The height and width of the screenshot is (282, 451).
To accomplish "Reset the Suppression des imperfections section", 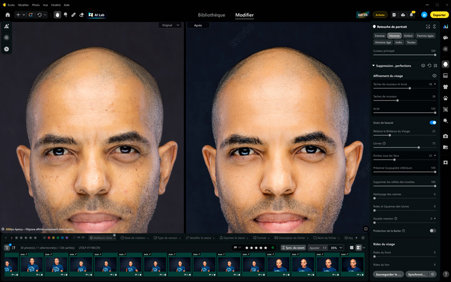I will tap(430, 65).
